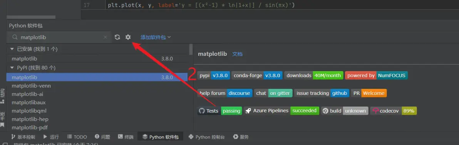Open the TODO tool window

77,137
